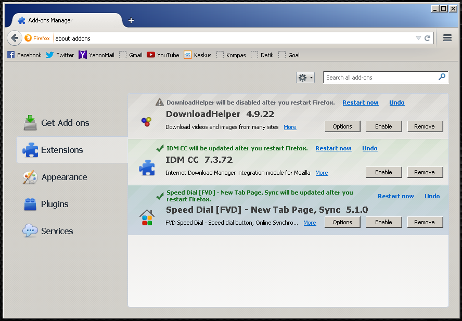The height and width of the screenshot is (321, 462).
Task: Open the Goal bookmark
Action: (x=289, y=55)
